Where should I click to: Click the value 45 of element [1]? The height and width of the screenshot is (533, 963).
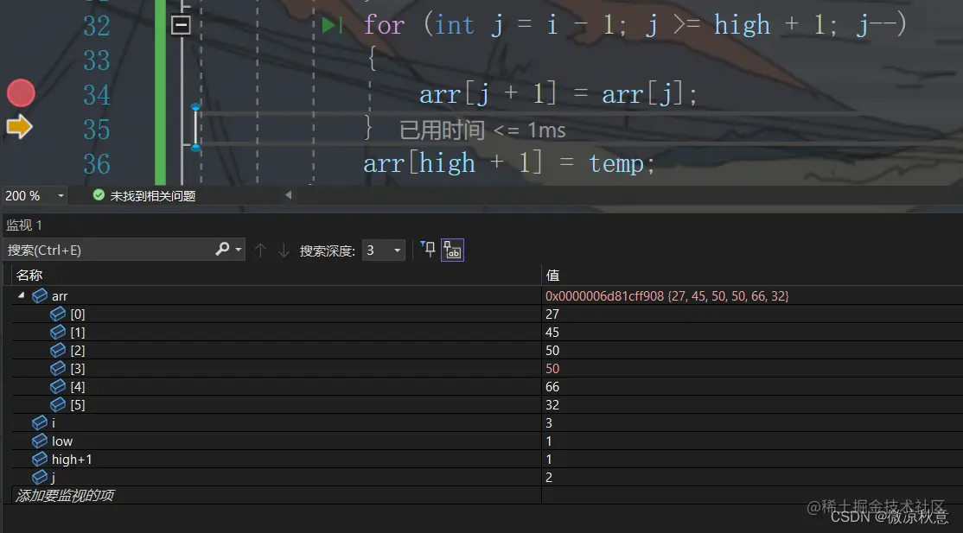(552, 333)
